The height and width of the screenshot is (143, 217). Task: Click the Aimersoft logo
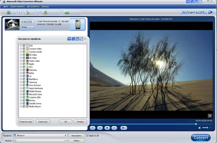[196, 12]
